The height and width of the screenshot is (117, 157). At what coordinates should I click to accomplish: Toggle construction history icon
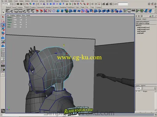tap(99, 4)
